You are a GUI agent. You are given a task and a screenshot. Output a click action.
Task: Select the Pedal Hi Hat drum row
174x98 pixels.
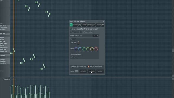pyautogui.click(x=5, y=47)
